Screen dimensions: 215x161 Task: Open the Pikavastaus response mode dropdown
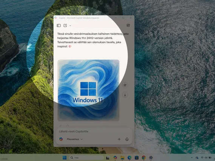click(75, 139)
